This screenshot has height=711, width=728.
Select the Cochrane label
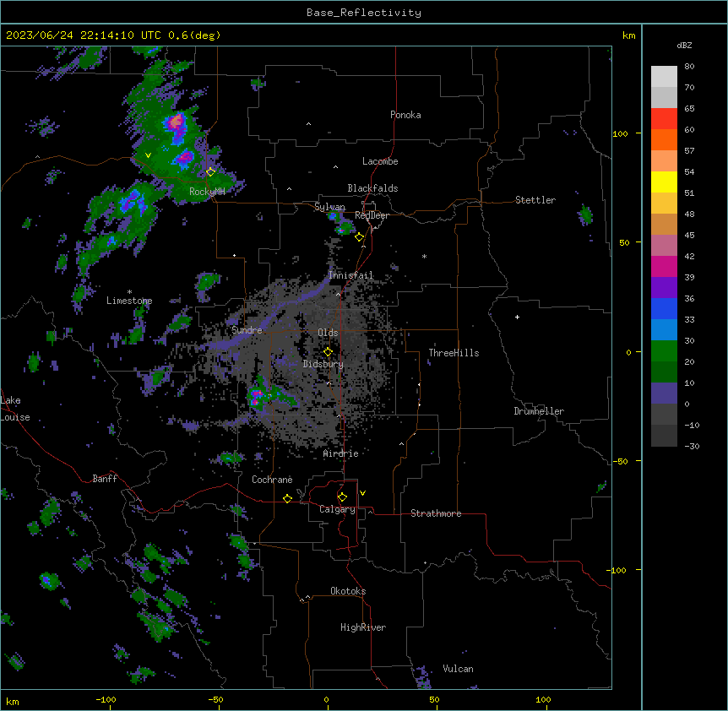tap(272, 480)
